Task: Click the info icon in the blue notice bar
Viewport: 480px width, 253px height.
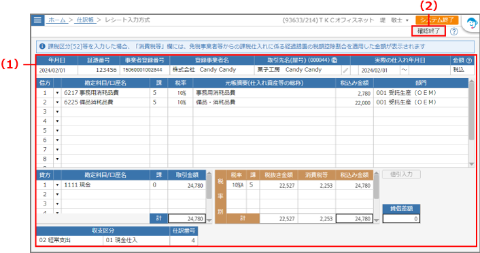Action: (42, 47)
